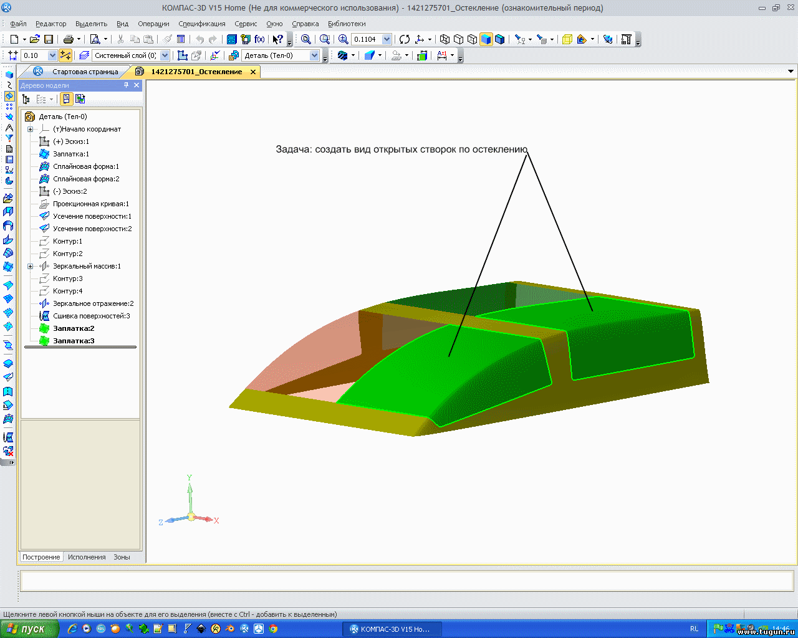Select Surfaces toolbar in left compact panel
Screen dimensions: 798x638
[9, 97]
